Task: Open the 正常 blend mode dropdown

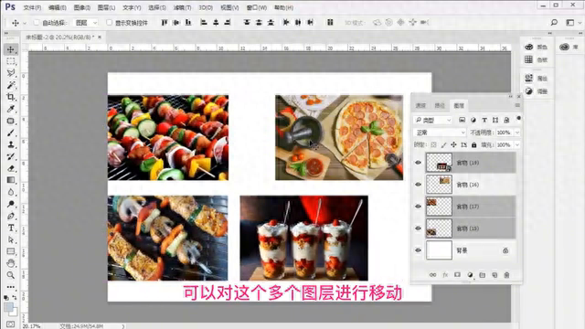Action: (440, 133)
